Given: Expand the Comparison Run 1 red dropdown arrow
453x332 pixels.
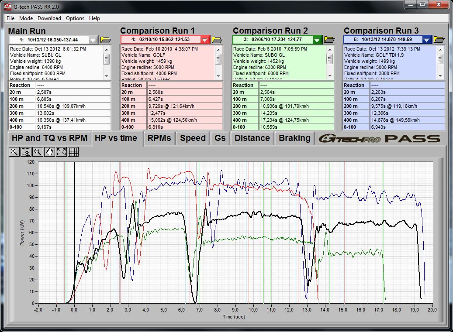Looking at the screenshot, I should pos(204,40).
